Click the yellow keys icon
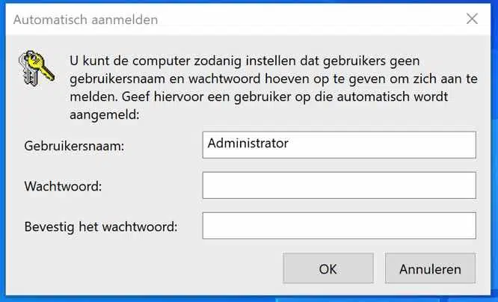 [x=37, y=68]
